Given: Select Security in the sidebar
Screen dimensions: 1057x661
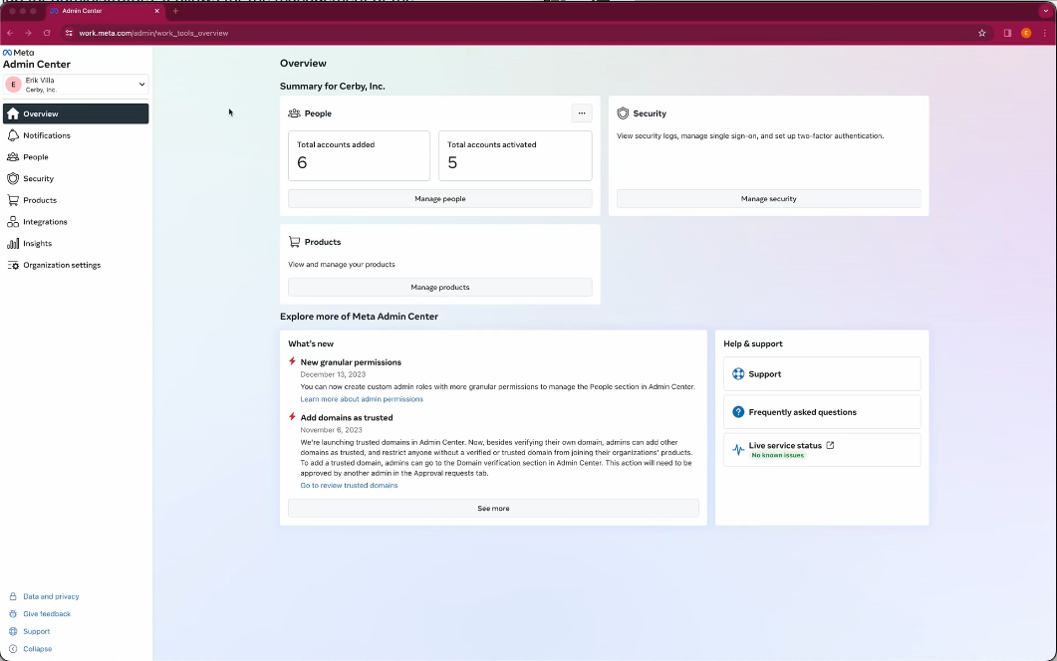Looking at the screenshot, I should coord(76,178).
